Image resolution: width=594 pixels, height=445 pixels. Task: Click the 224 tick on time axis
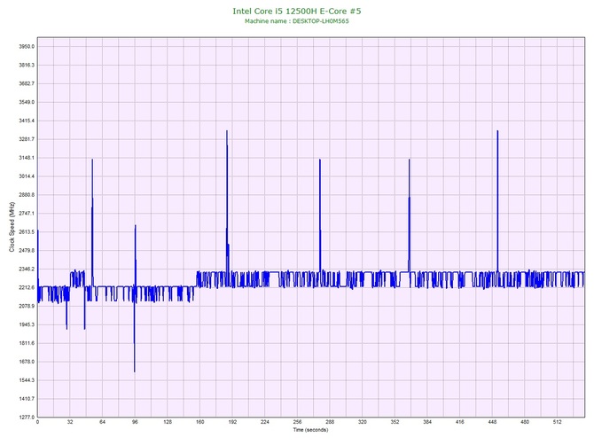pyautogui.click(x=265, y=422)
